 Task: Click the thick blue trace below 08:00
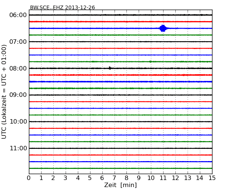(x=121, y=82)
